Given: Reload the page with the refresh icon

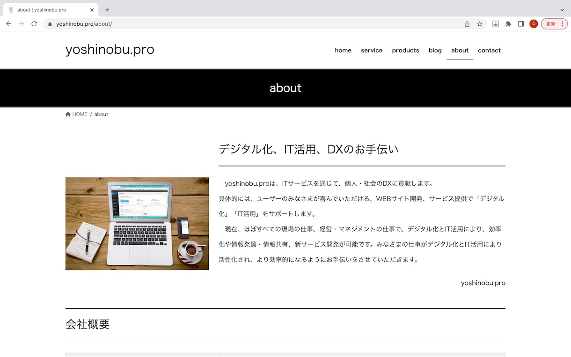Looking at the screenshot, I should [x=34, y=24].
